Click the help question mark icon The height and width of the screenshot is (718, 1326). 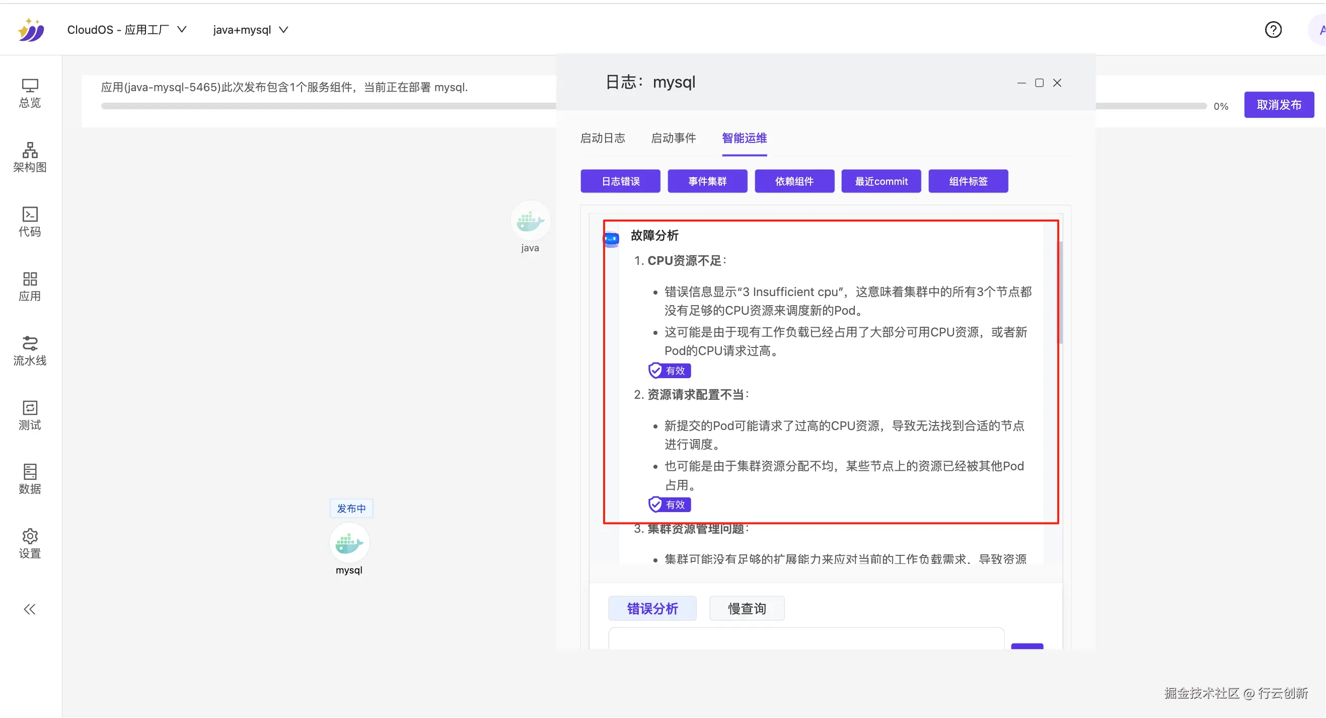pyautogui.click(x=1273, y=30)
